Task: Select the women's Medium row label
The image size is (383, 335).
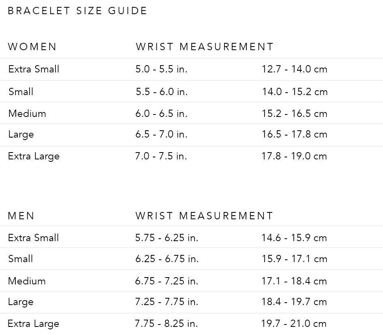Action: [x=27, y=113]
